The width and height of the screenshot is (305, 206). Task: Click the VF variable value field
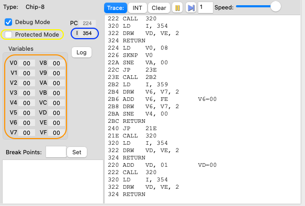click(x=57, y=133)
